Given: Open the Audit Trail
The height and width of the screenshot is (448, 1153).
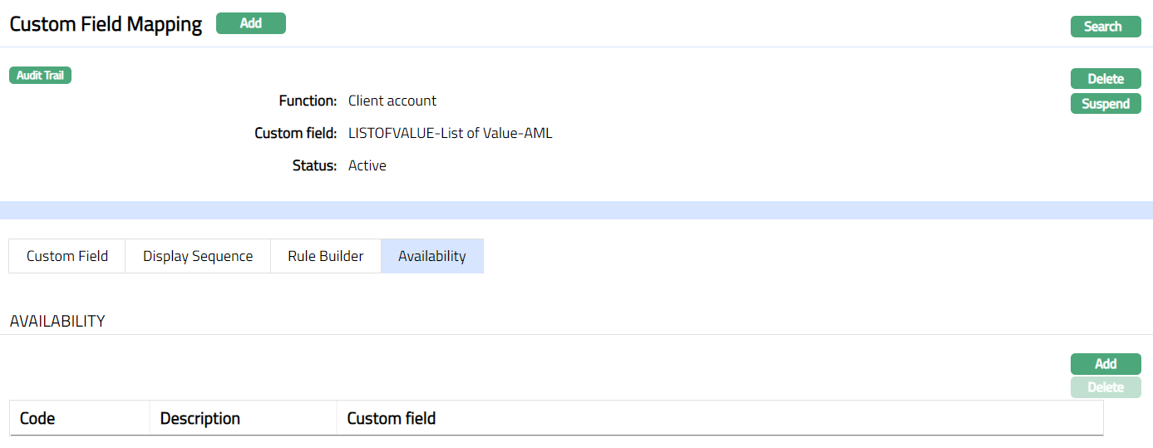Looking at the screenshot, I should pos(40,76).
